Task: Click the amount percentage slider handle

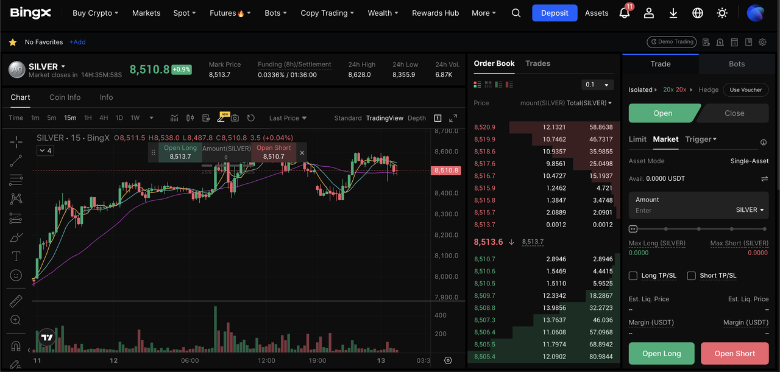Action: (633, 229)
